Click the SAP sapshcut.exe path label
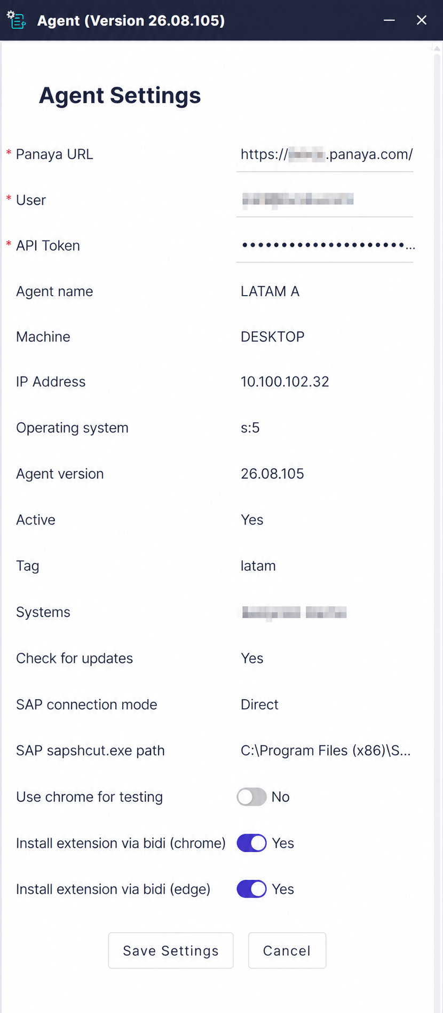 tap(90, 751)
